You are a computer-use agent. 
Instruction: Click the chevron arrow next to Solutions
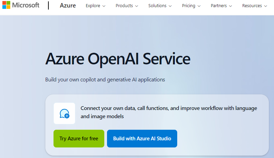pos(170,6)
